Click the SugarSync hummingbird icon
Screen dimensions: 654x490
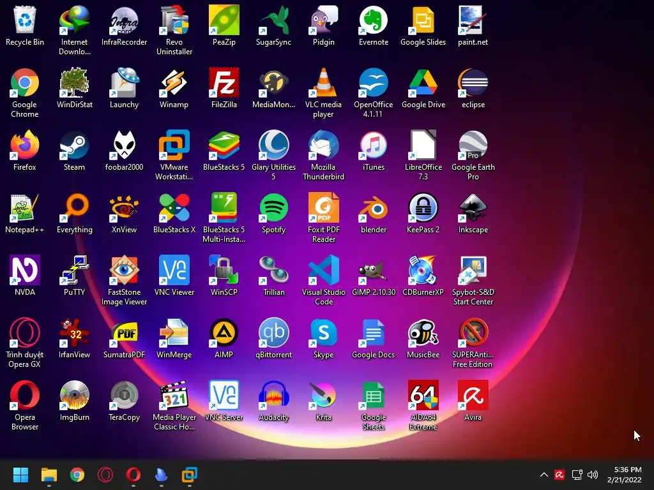(x=273, y=20)
